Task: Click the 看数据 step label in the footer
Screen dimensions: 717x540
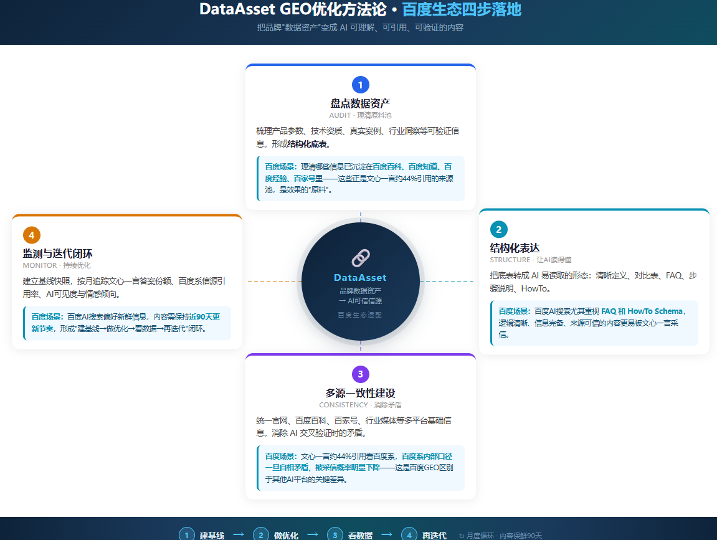Action: (360, 536)
